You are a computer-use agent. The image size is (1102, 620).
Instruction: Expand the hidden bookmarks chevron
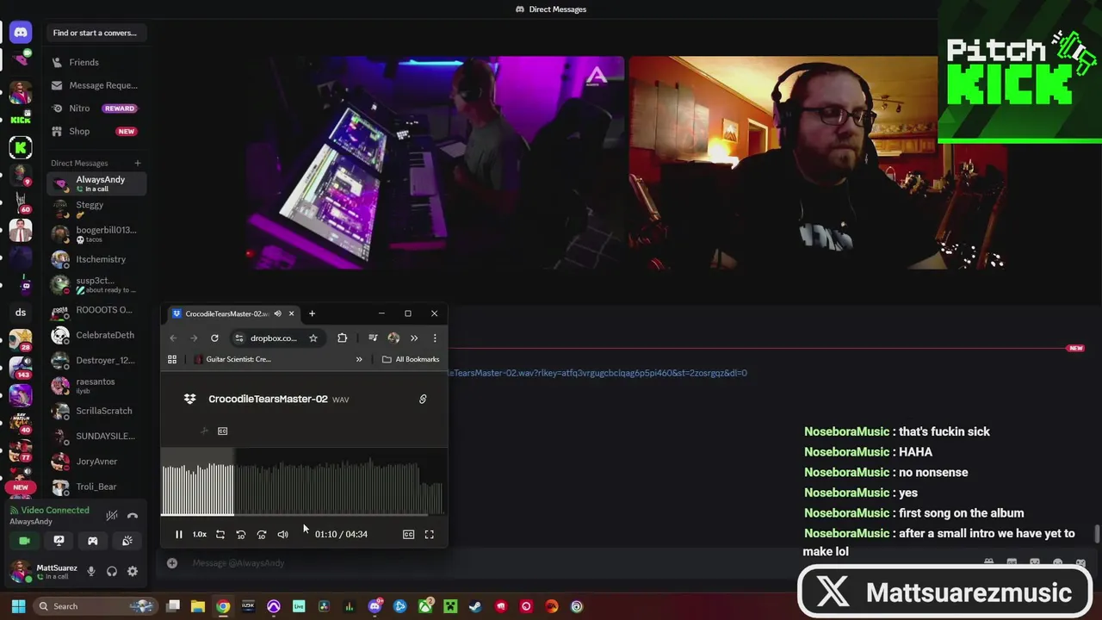359,359
